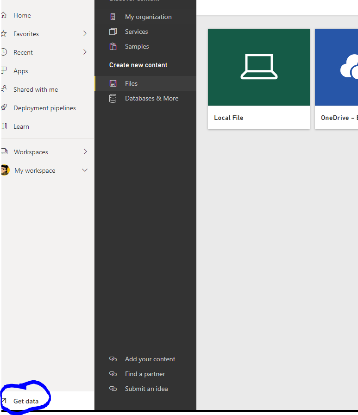Click the Create new content heading
The image size is (358, 415).
pos(138,65)
